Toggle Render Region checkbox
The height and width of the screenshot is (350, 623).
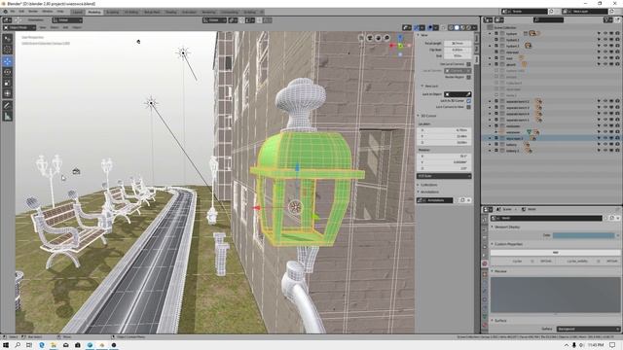tap(469, 77)
